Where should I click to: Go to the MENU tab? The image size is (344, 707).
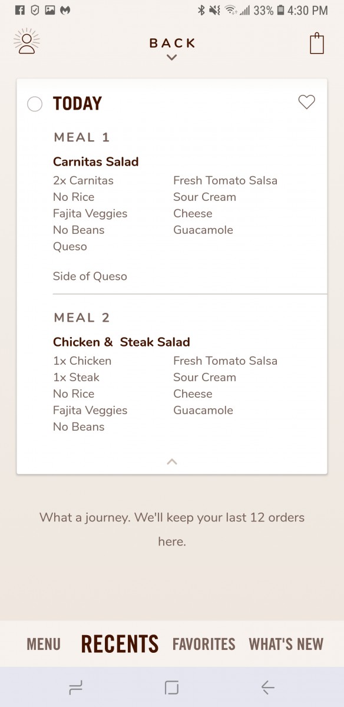point(44,644)
